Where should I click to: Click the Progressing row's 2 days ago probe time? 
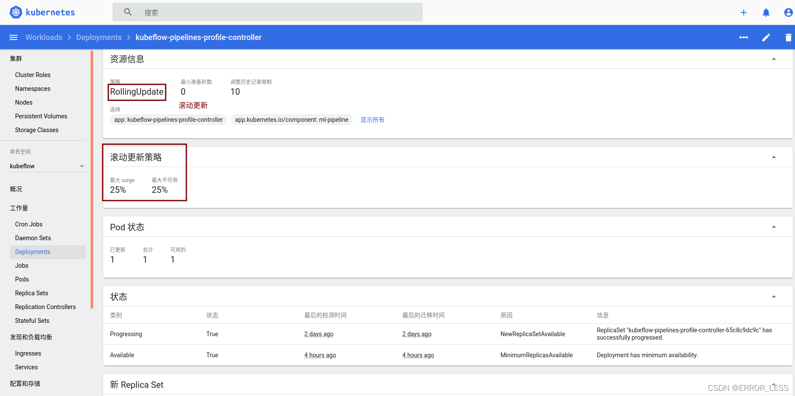point(319,334)
